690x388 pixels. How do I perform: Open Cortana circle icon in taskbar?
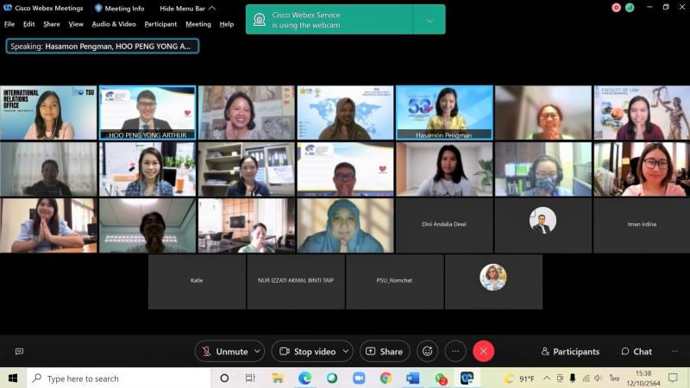tap(224, 378)
